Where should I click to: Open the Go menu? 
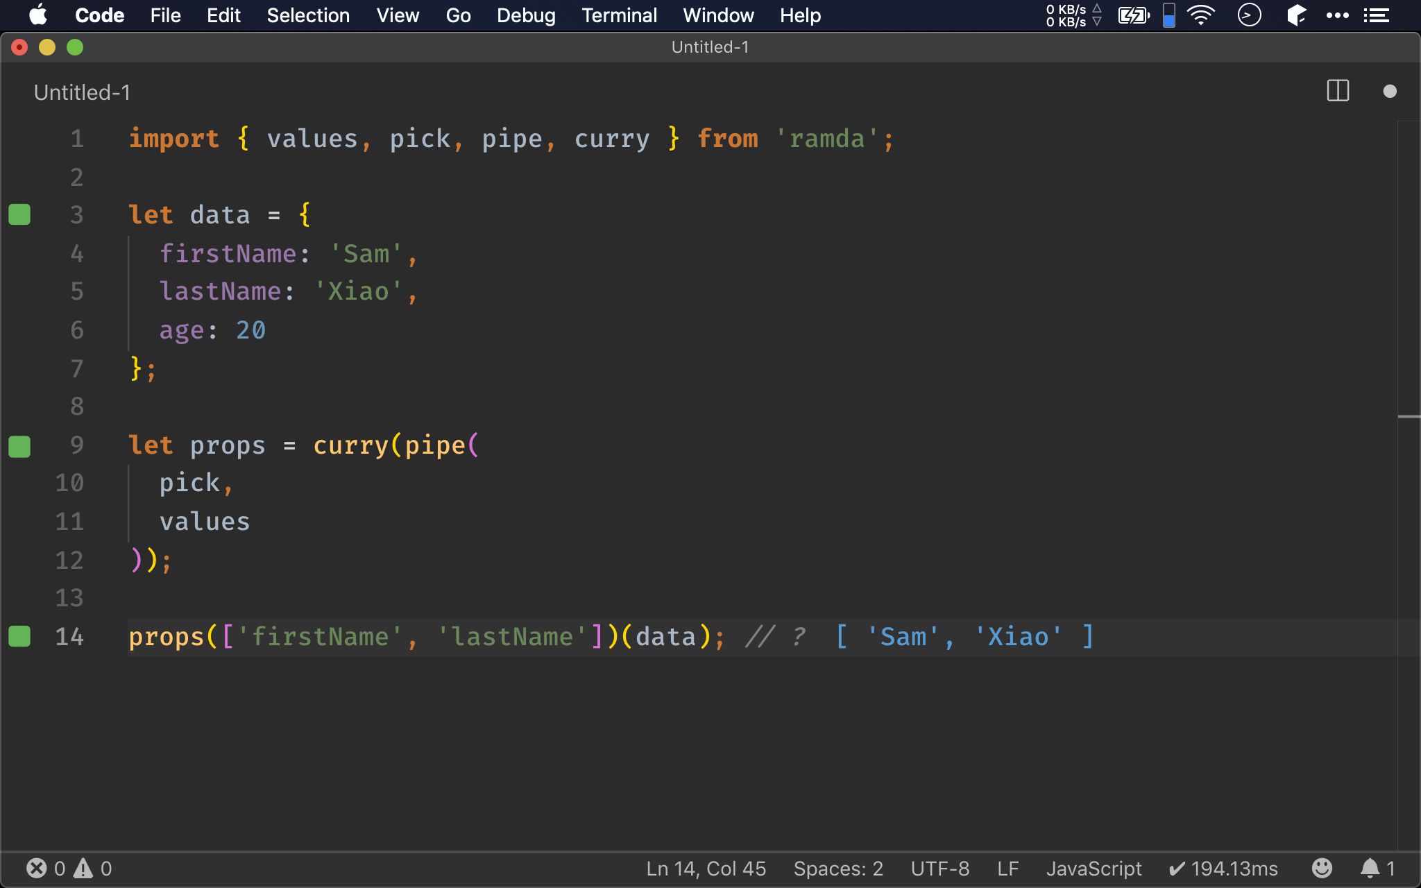coord(458,15)
